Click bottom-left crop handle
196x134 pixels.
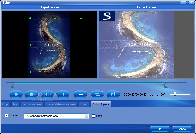point(30,72)
